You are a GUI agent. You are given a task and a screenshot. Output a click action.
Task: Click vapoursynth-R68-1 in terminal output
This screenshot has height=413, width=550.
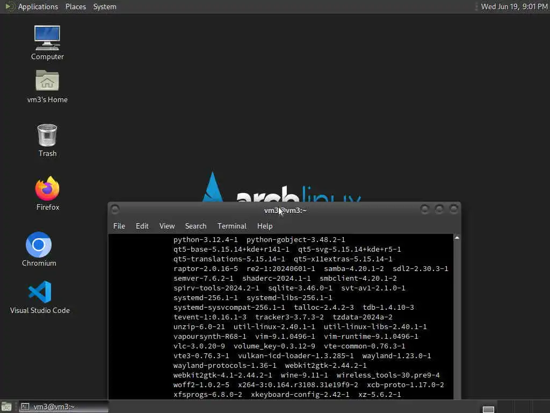[x=210, y=336]
